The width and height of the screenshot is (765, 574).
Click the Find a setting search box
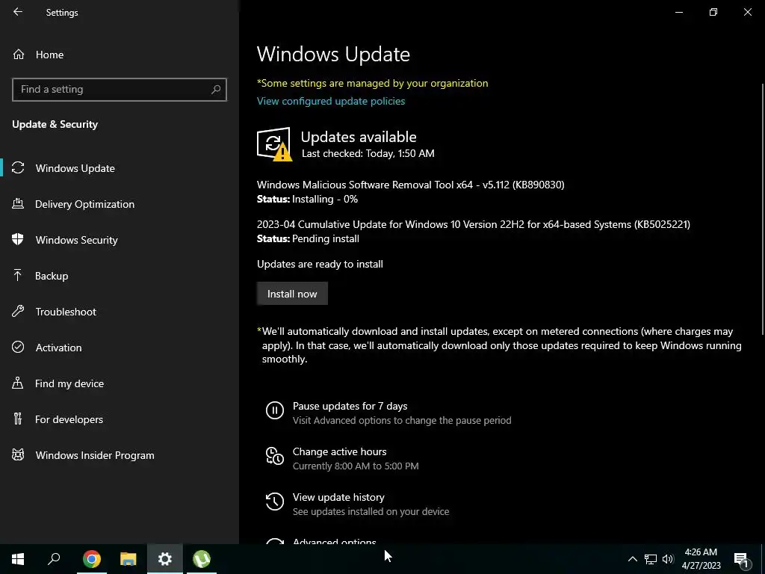120,90
